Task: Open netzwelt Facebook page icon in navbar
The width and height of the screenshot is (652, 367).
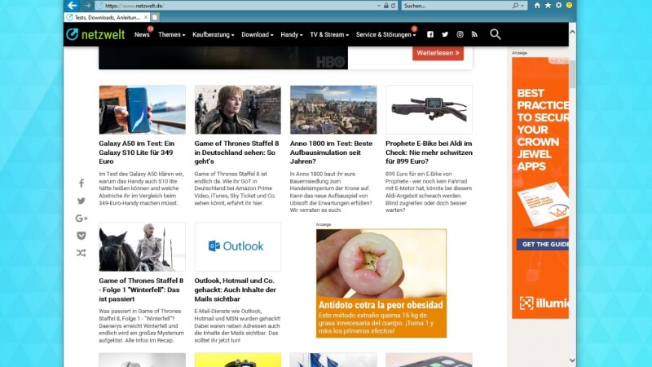Action: 430,34
